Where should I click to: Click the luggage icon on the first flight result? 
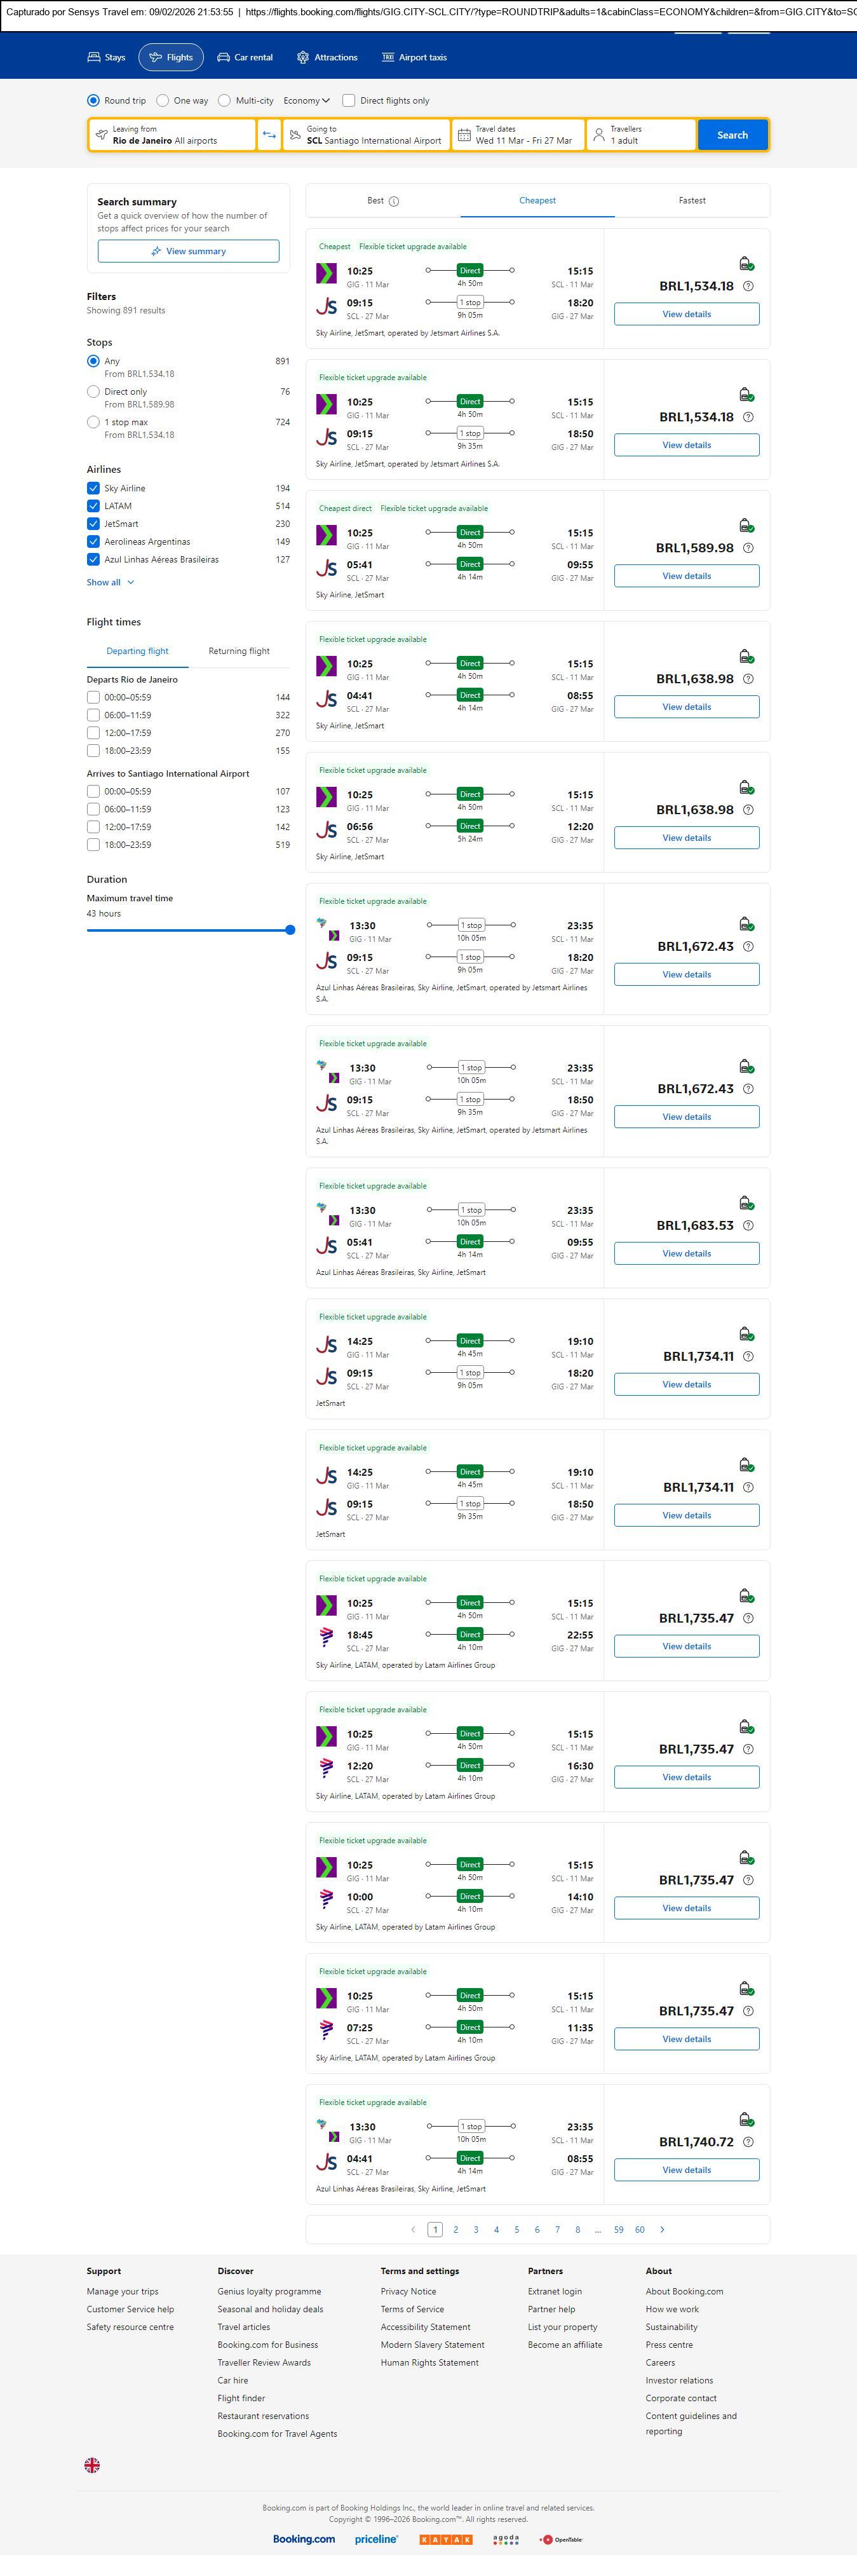click(x=746, y=264)
